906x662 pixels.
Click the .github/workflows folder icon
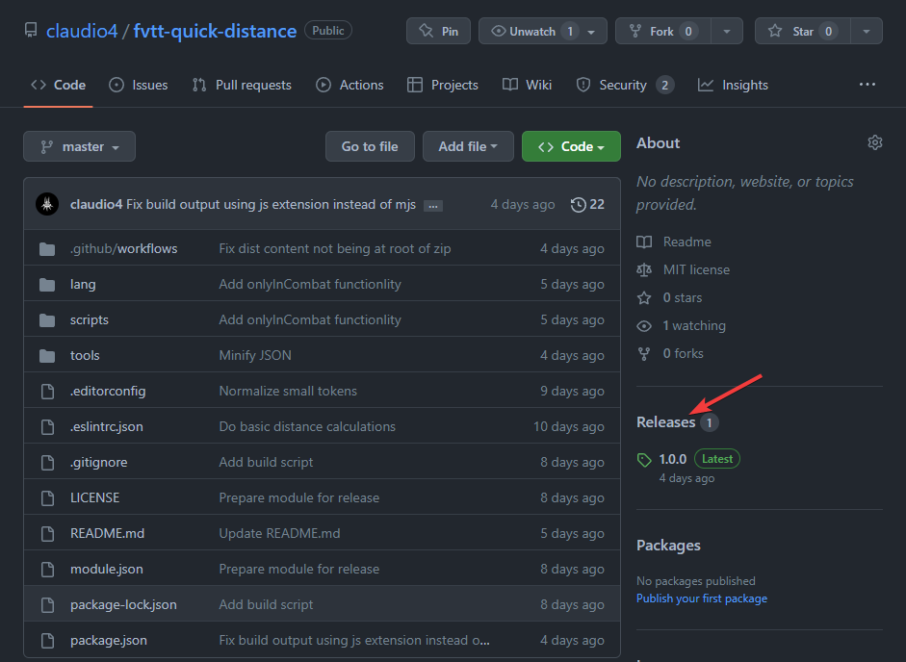click(47, 248)
